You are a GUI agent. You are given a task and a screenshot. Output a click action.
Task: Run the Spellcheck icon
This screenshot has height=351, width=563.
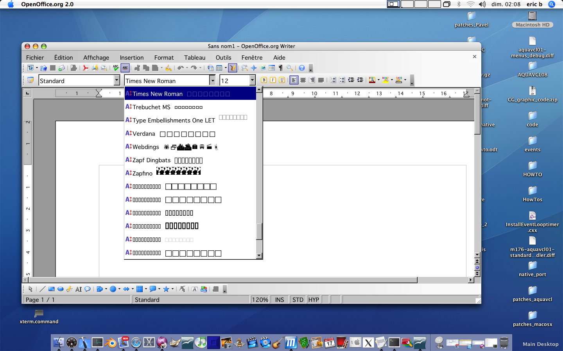click(x=116, y=68)
